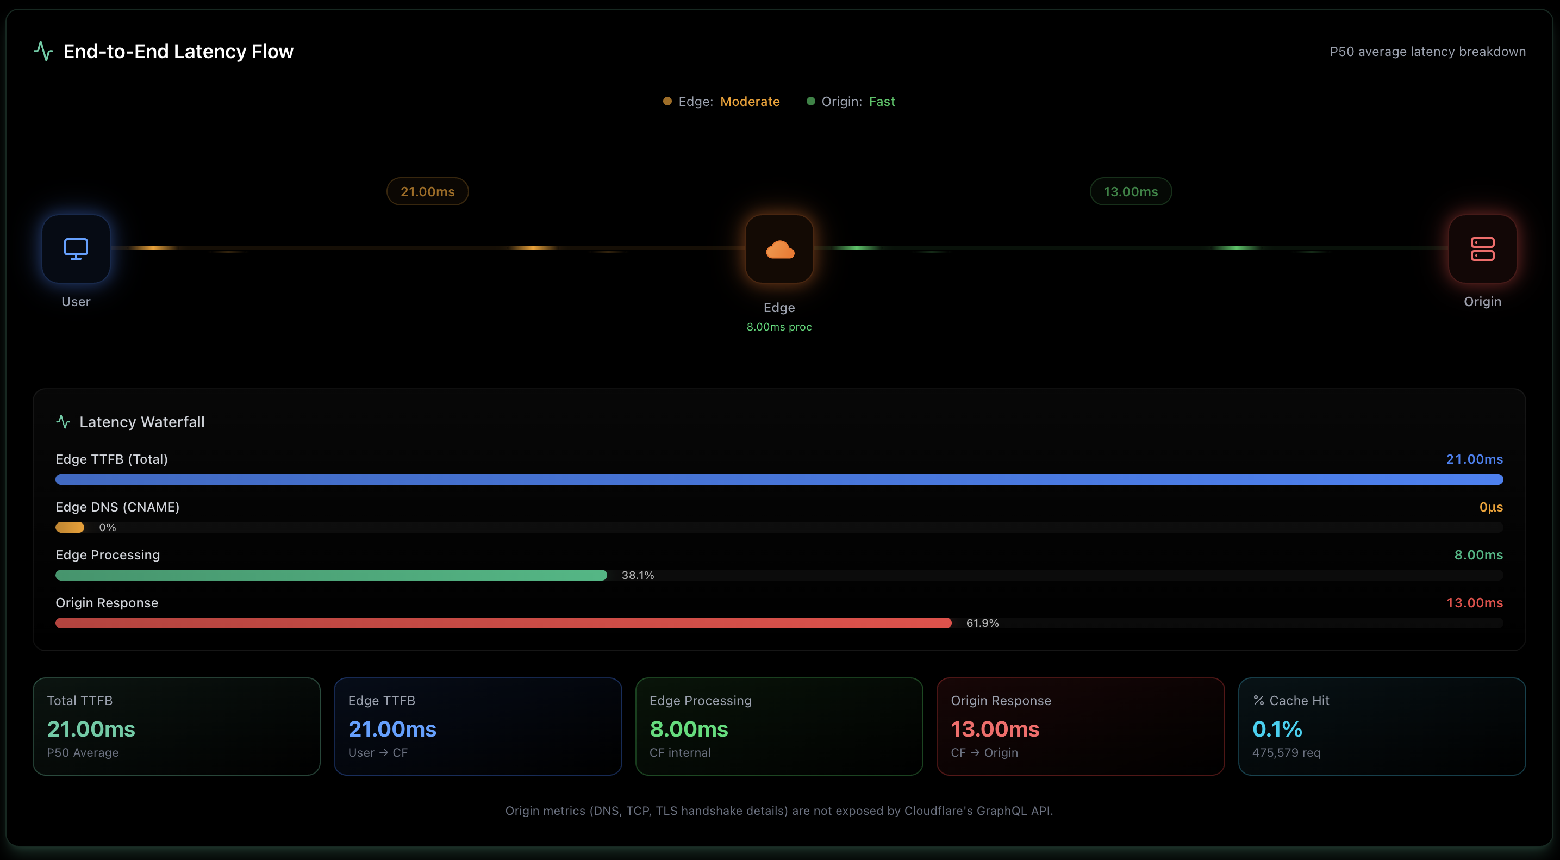Click the Edge cloud icon node

(779, 249)
